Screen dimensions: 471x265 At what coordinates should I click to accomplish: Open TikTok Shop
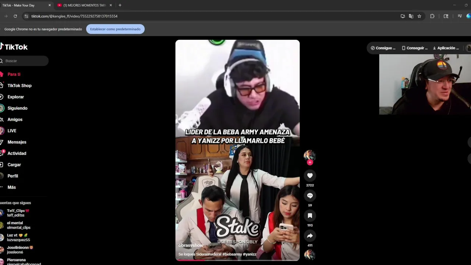coord(20,86)
